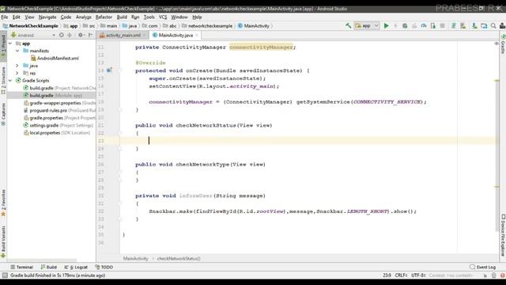The height and width of the screenshot is (285, 506).
Task: Open Device File Explorer side panel
Action: [503, 235]
